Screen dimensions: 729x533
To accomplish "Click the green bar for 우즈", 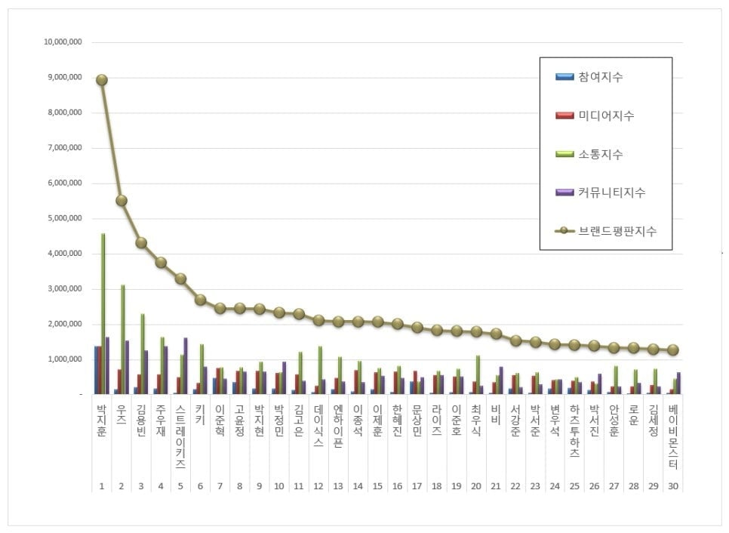I will 122,340.
